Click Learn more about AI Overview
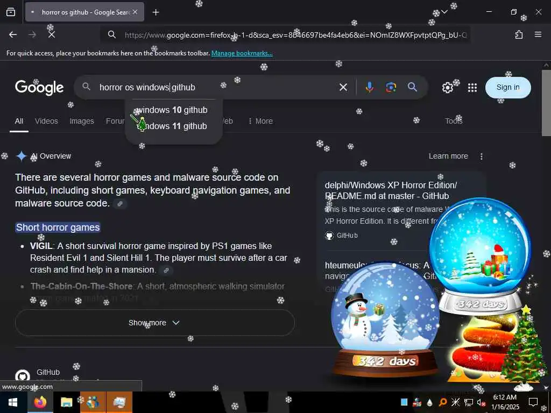This screenshot has width=551, height=413. pyautogui.click(x=448, y=156)
